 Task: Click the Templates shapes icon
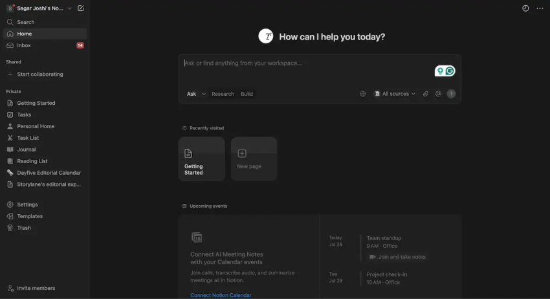tap(10, 216)
